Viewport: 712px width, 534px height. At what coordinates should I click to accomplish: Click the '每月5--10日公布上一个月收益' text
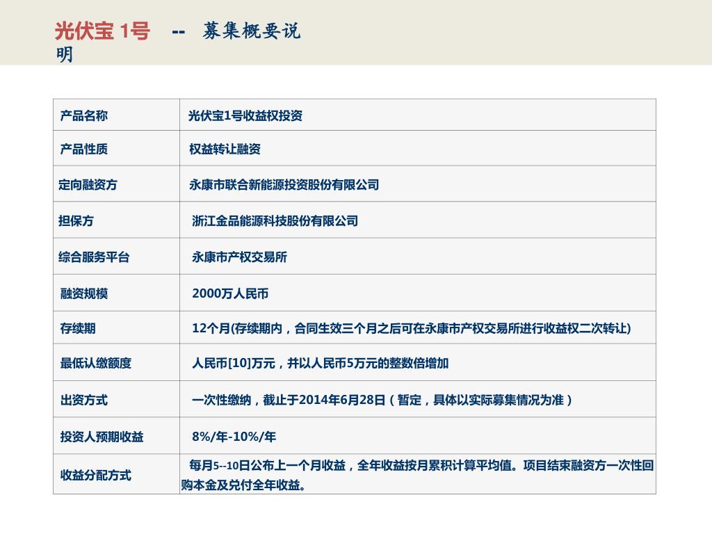(268, 465)
